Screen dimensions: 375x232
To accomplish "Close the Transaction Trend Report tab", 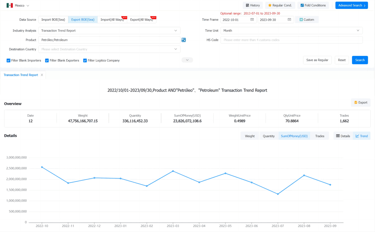I will 42,75.
